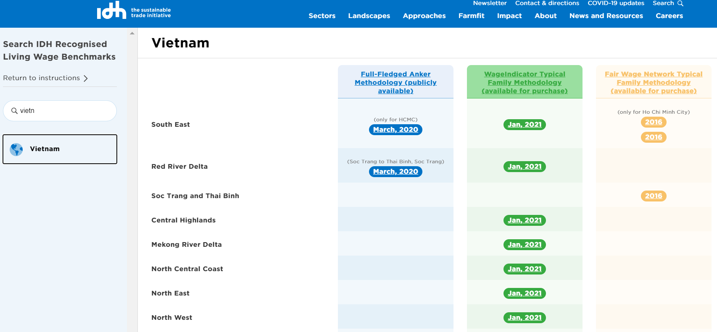Click Return to instructions link

point(41,78)
